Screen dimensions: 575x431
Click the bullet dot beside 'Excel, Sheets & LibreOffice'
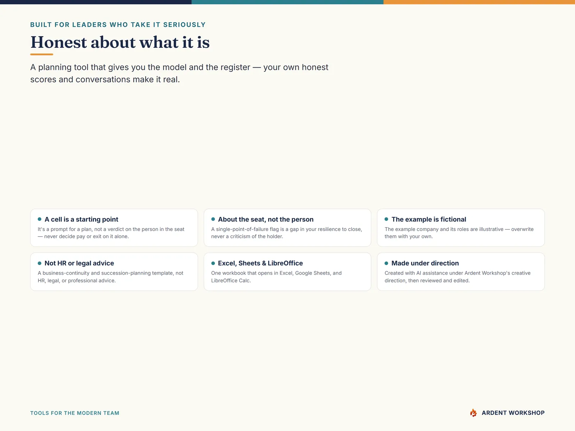pyautogui.click(x=213, y=263)
